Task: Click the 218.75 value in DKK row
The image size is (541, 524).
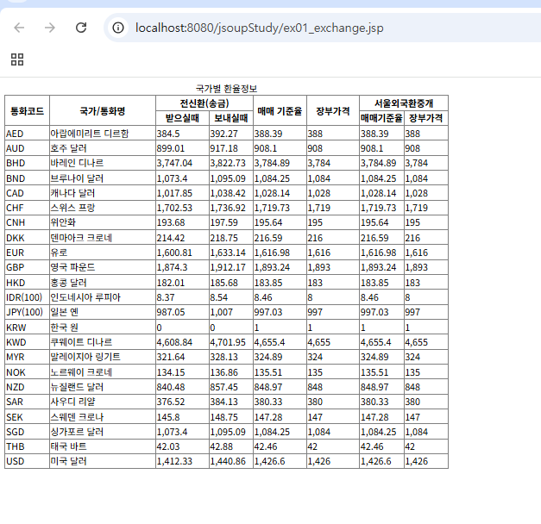Action: [x=224, y=238]
